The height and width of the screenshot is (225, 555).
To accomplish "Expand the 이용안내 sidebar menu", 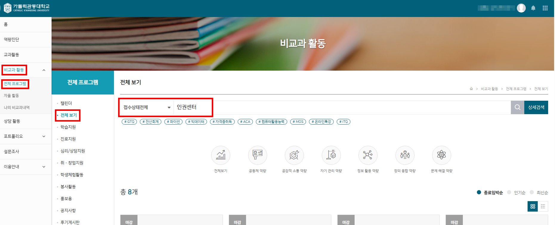I will tap(44, 167).
